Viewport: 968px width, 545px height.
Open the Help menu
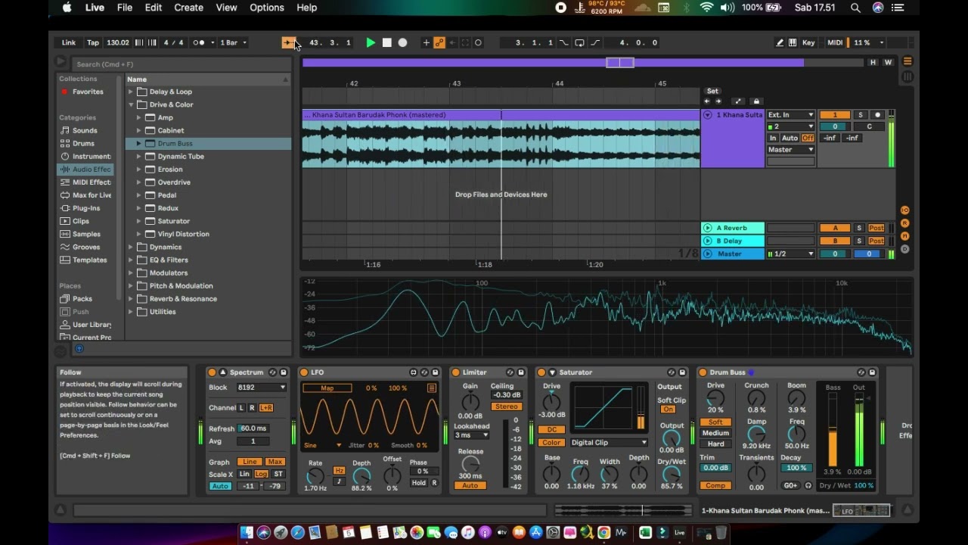[x=306, y=8]
